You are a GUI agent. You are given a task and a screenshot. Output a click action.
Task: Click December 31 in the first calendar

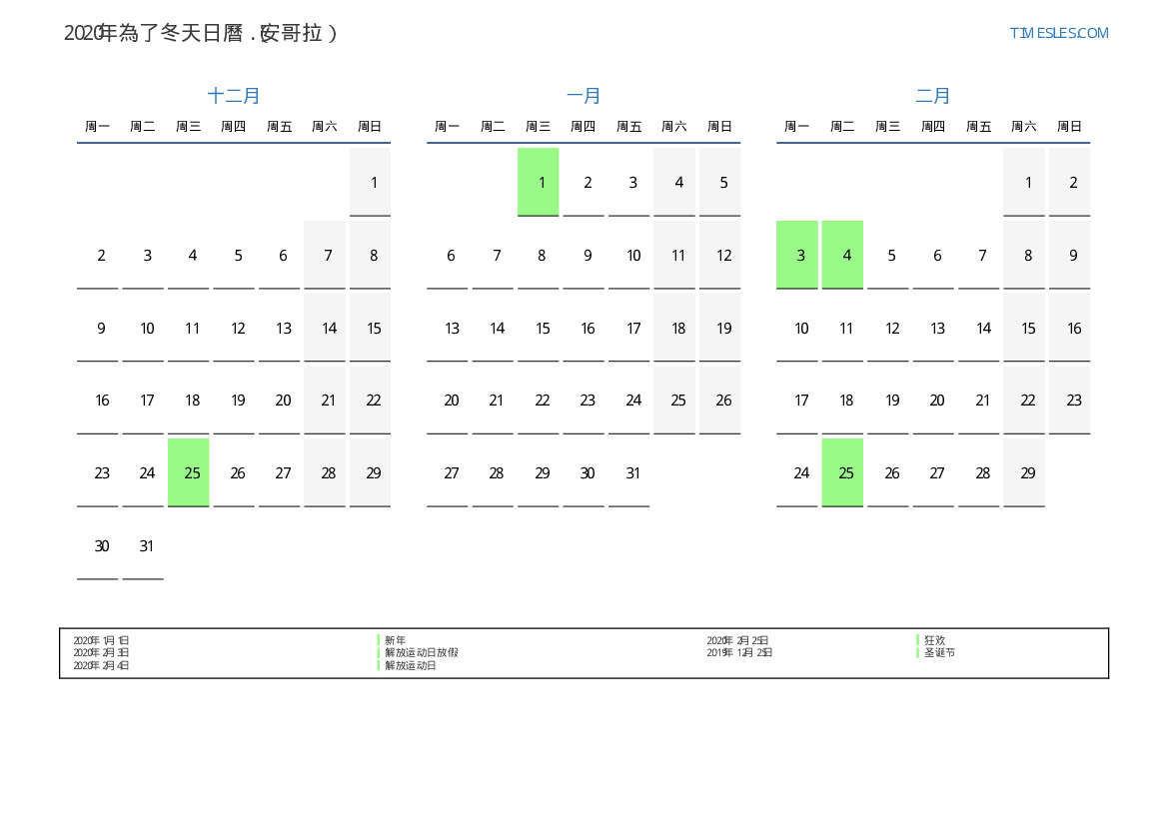click(143, 545)
